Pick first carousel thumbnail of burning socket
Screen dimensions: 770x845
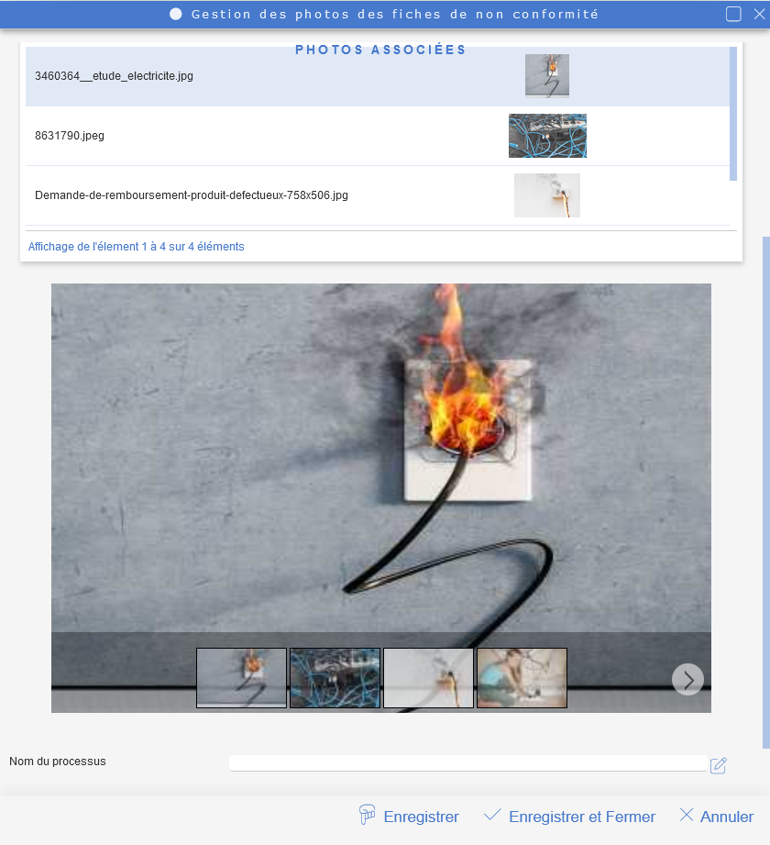(241, 678)
